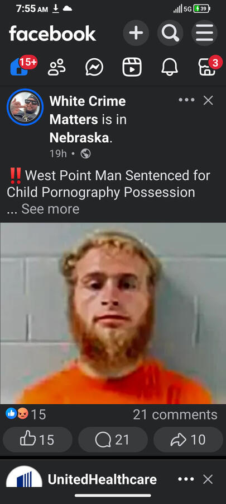Share the post via arrow button
This screenshot has width=226, height=504.
point(188,440)
